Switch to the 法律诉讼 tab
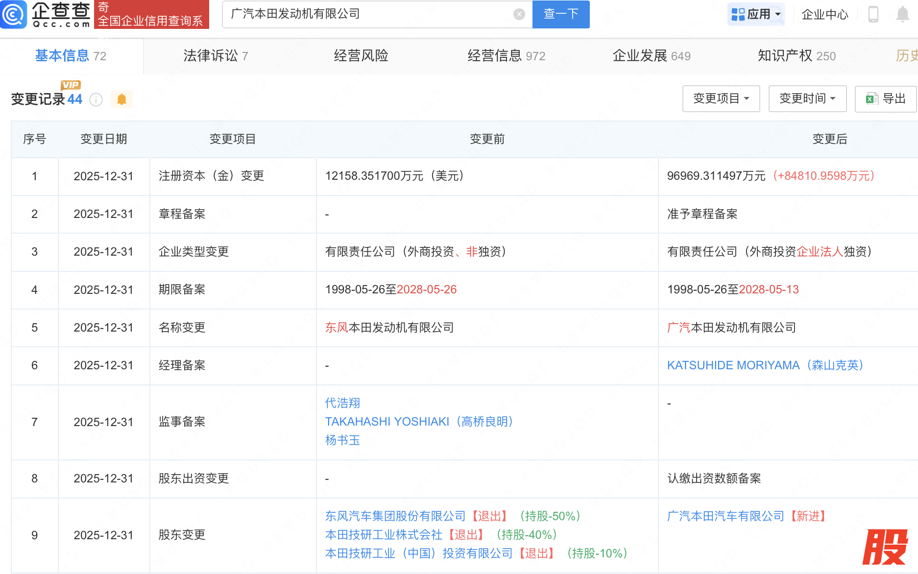The height and width of the screenshot is (574, 918). tap(216, 56)
